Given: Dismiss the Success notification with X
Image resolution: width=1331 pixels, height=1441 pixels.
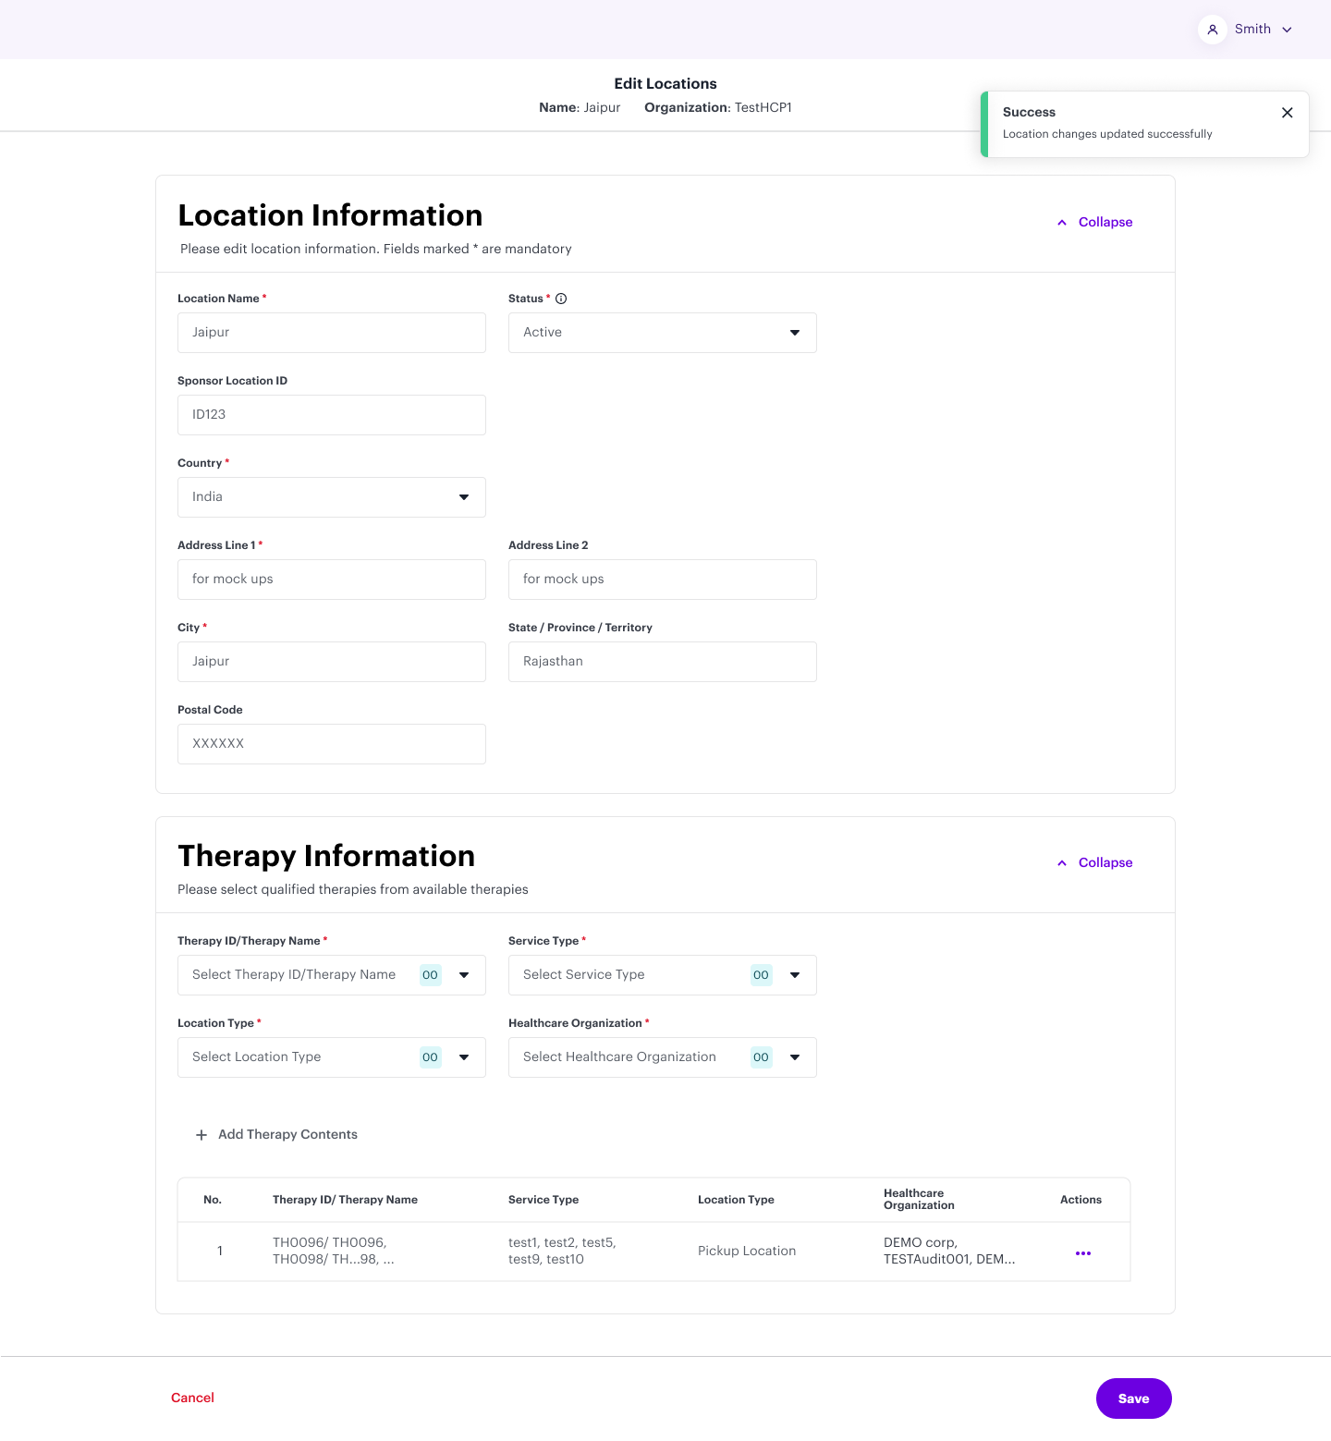Looking at the screenshot, I should click(x=1287, y=113).
